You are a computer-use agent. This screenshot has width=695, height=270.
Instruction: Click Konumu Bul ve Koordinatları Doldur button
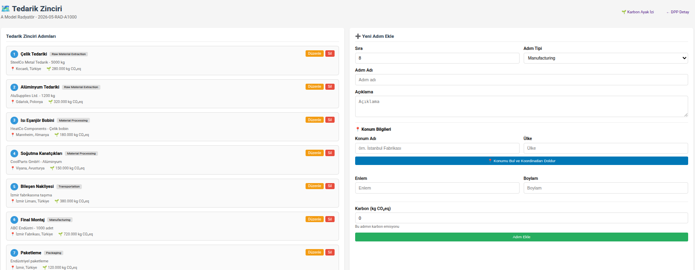[x=521, y=161]
